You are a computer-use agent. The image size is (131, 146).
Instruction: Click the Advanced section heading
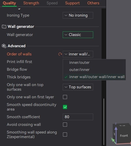pos(17,46)
